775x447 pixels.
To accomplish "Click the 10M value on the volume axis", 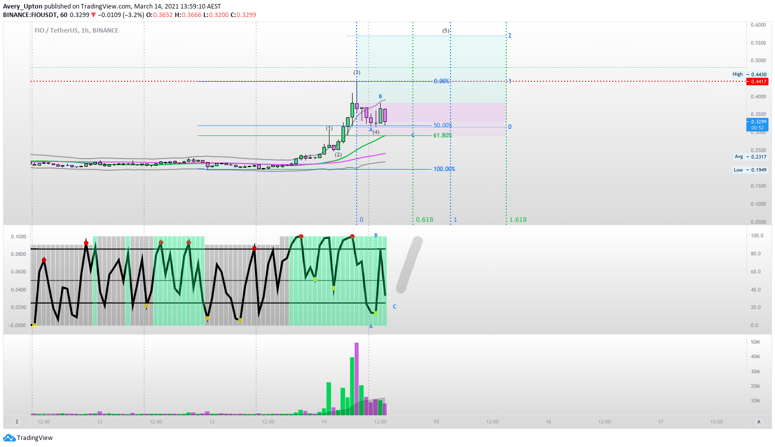I will coord(755,400).
